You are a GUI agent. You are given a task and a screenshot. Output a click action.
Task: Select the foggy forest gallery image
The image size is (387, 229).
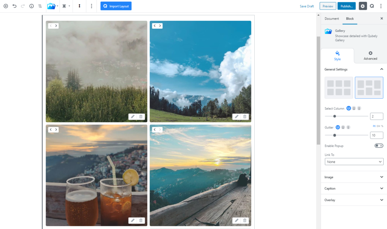click(96, 71)
